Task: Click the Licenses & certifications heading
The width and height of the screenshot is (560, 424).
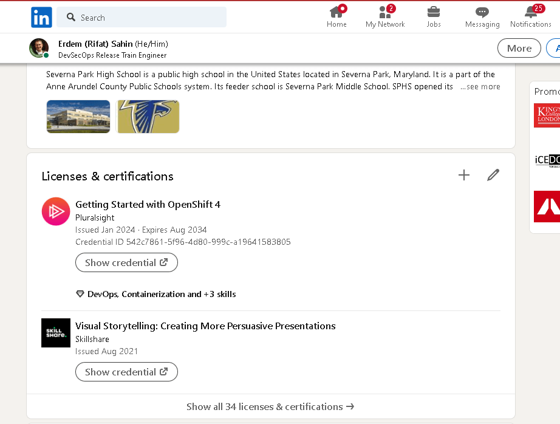Action: click(108, 176)
